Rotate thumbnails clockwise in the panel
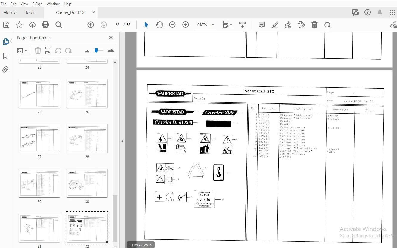Viewport: 397px width, 248px height. (68, 51)
